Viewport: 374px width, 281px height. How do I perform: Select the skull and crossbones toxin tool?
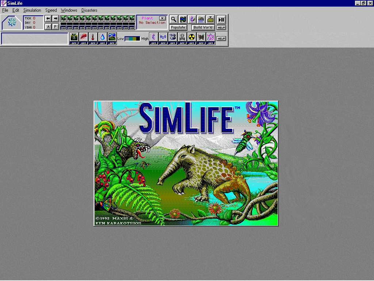(182, 37)
